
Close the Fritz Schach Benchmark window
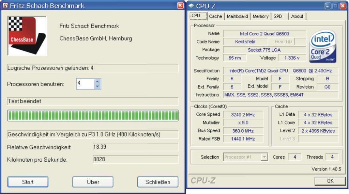180,5
